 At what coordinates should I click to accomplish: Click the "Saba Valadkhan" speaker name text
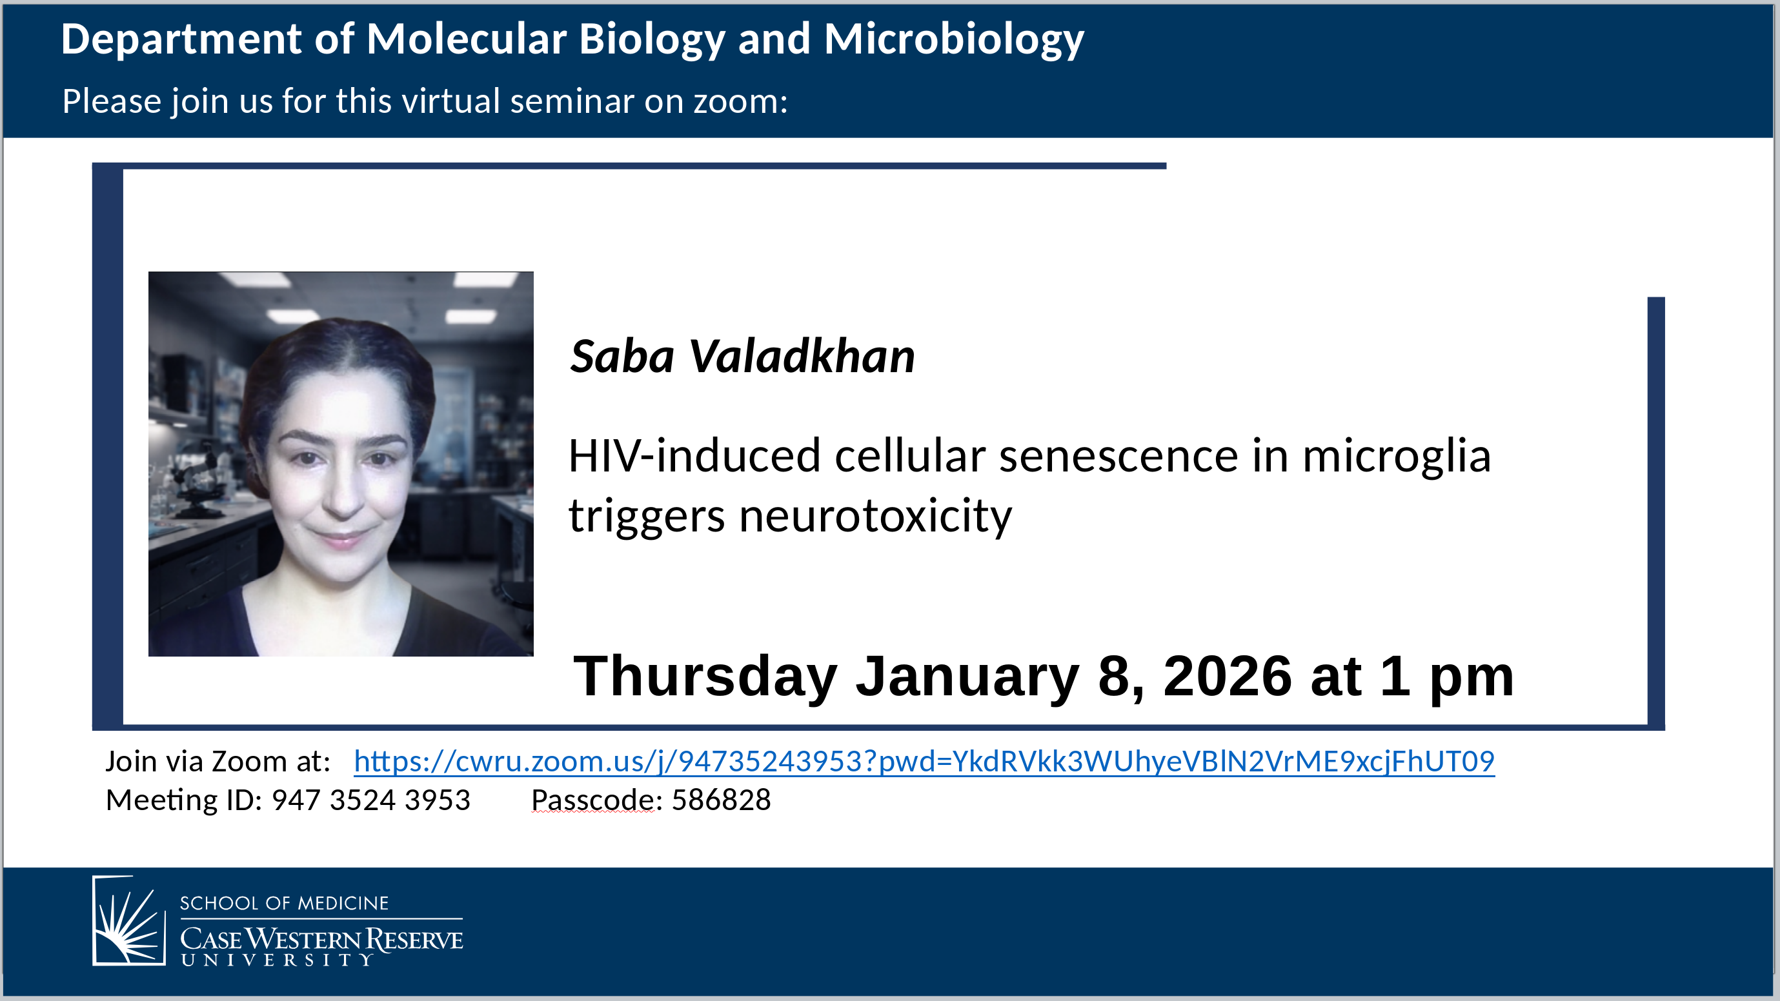(742, 357)
